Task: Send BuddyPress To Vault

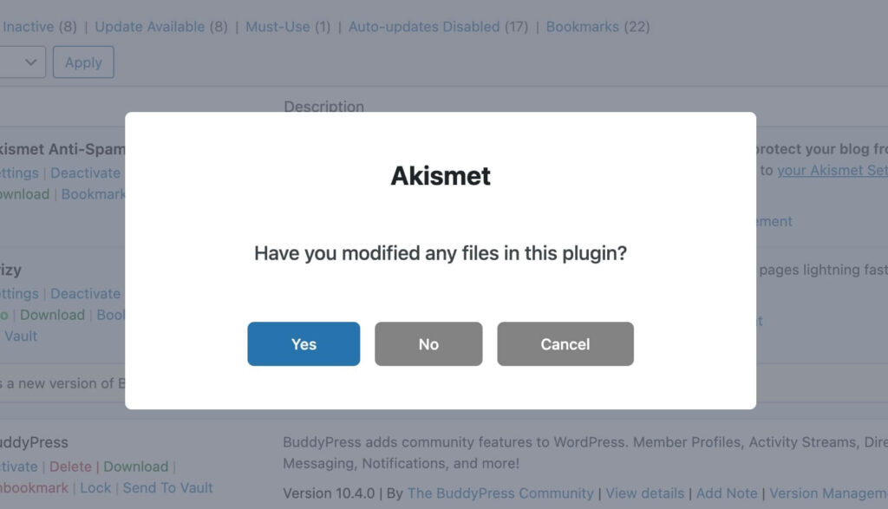Action: tap(167, 488)
